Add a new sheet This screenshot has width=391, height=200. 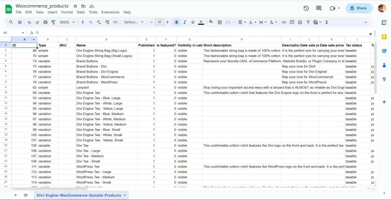(15, 195)
